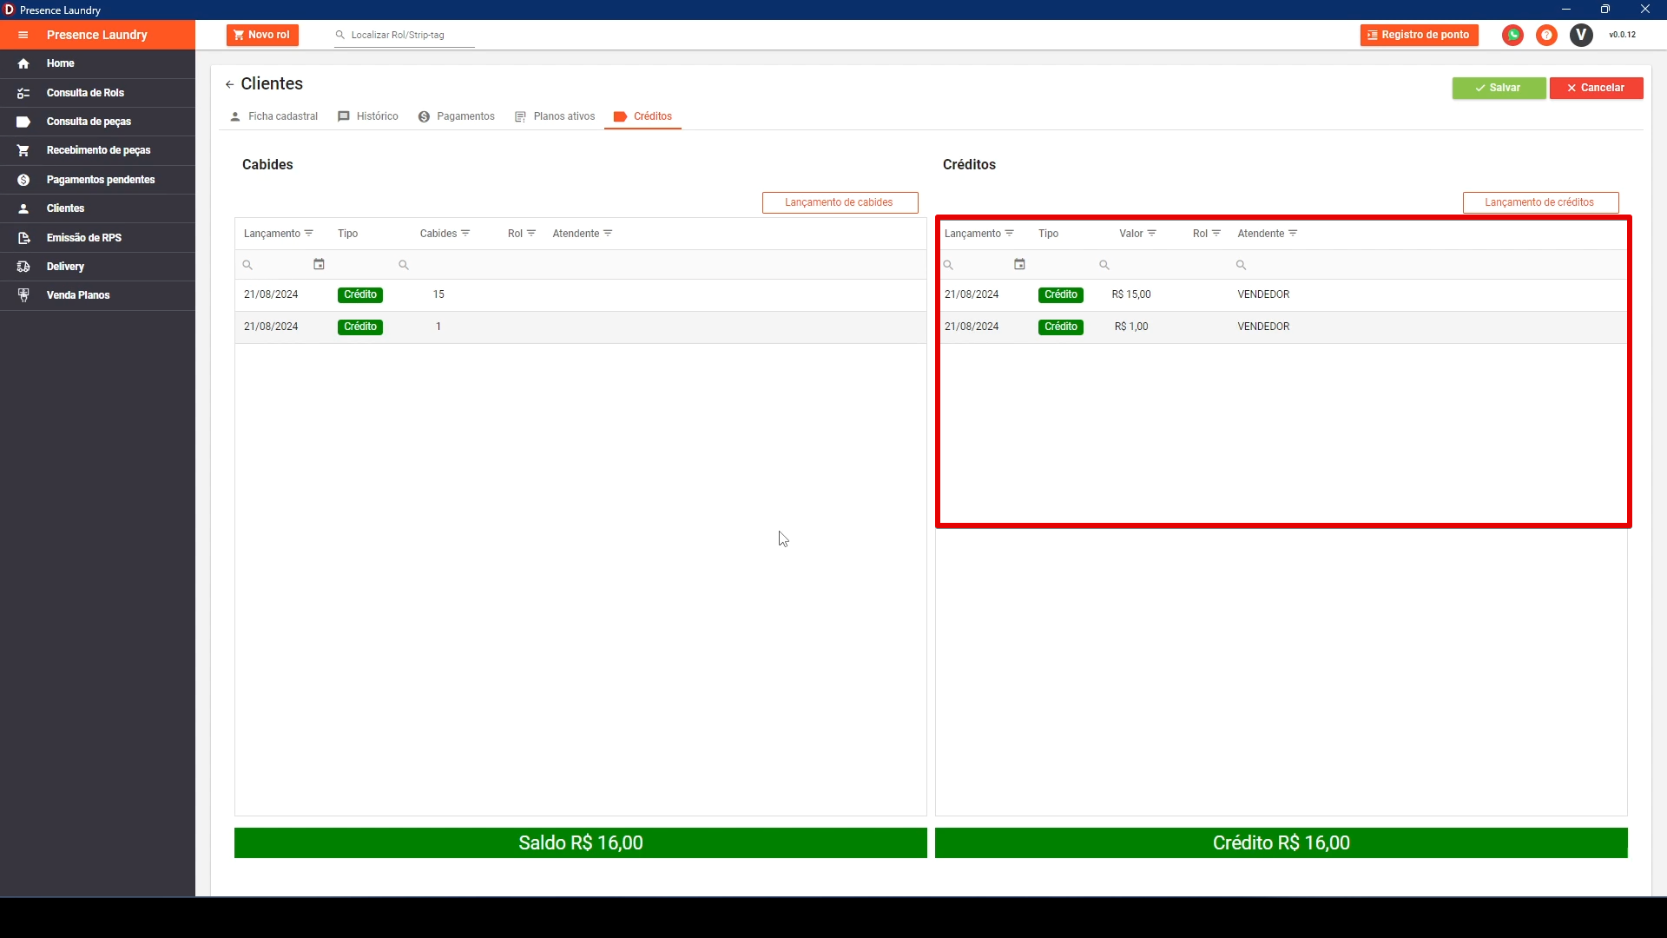Go back using the arrow beside Clientes
Screen dimensions: 1667x938
(x=229, y=84)
